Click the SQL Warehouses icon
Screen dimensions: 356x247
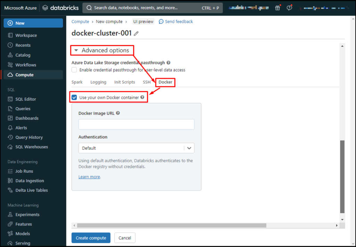[x=10, y=147]
